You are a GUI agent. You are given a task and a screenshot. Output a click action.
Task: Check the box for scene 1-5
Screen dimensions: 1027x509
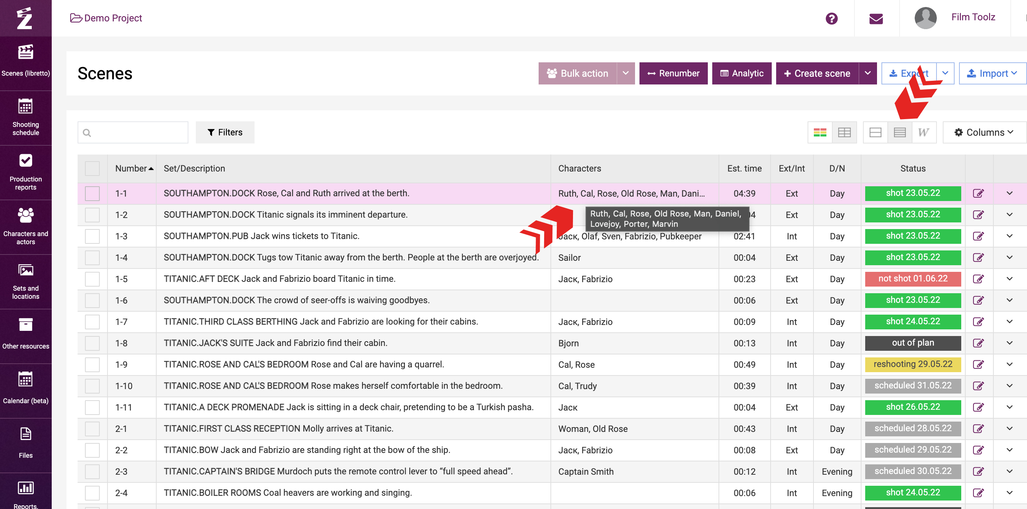coord(92,279)
